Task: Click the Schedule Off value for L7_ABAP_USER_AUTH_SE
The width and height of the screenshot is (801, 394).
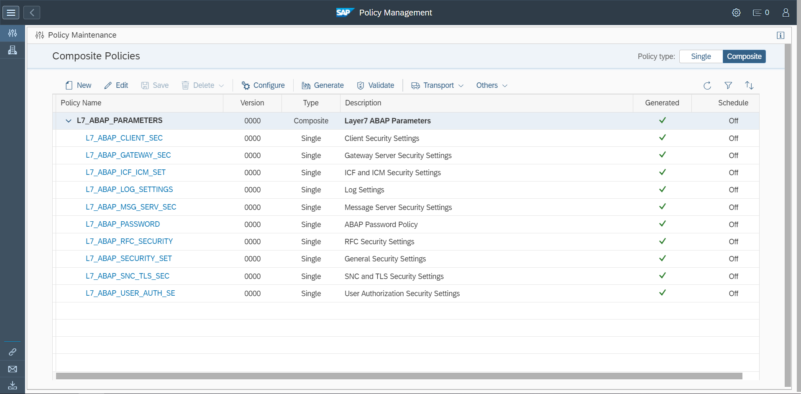Action: [734, 294]
